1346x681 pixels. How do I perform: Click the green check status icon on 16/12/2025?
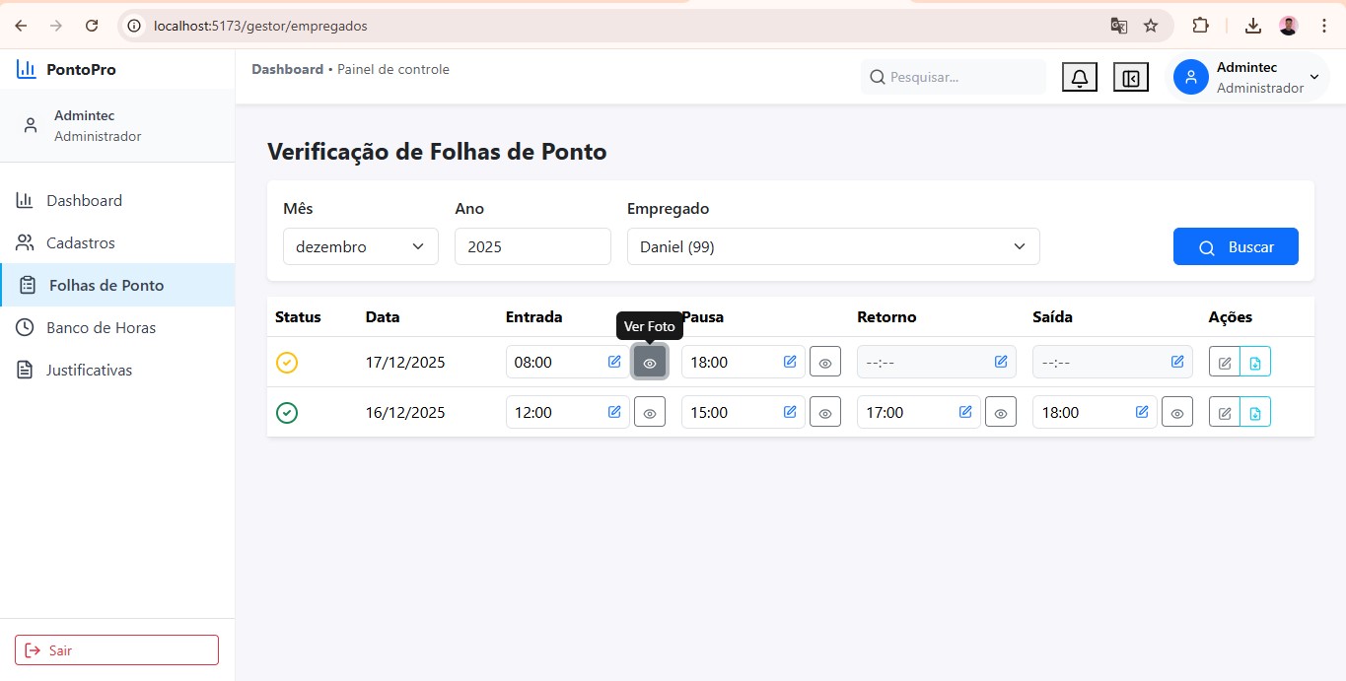tap(287, 412)
